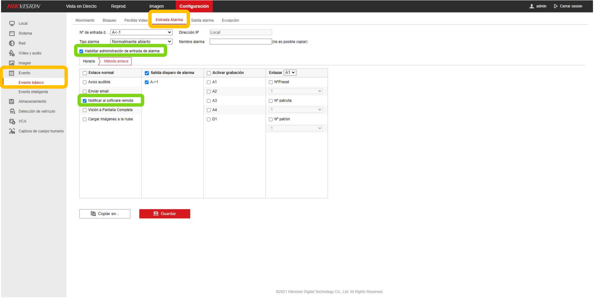Image resolution: width=594 pixels, height=298 pixels.
Task: Switch to the Salida alarma tab
Action: 202,20
